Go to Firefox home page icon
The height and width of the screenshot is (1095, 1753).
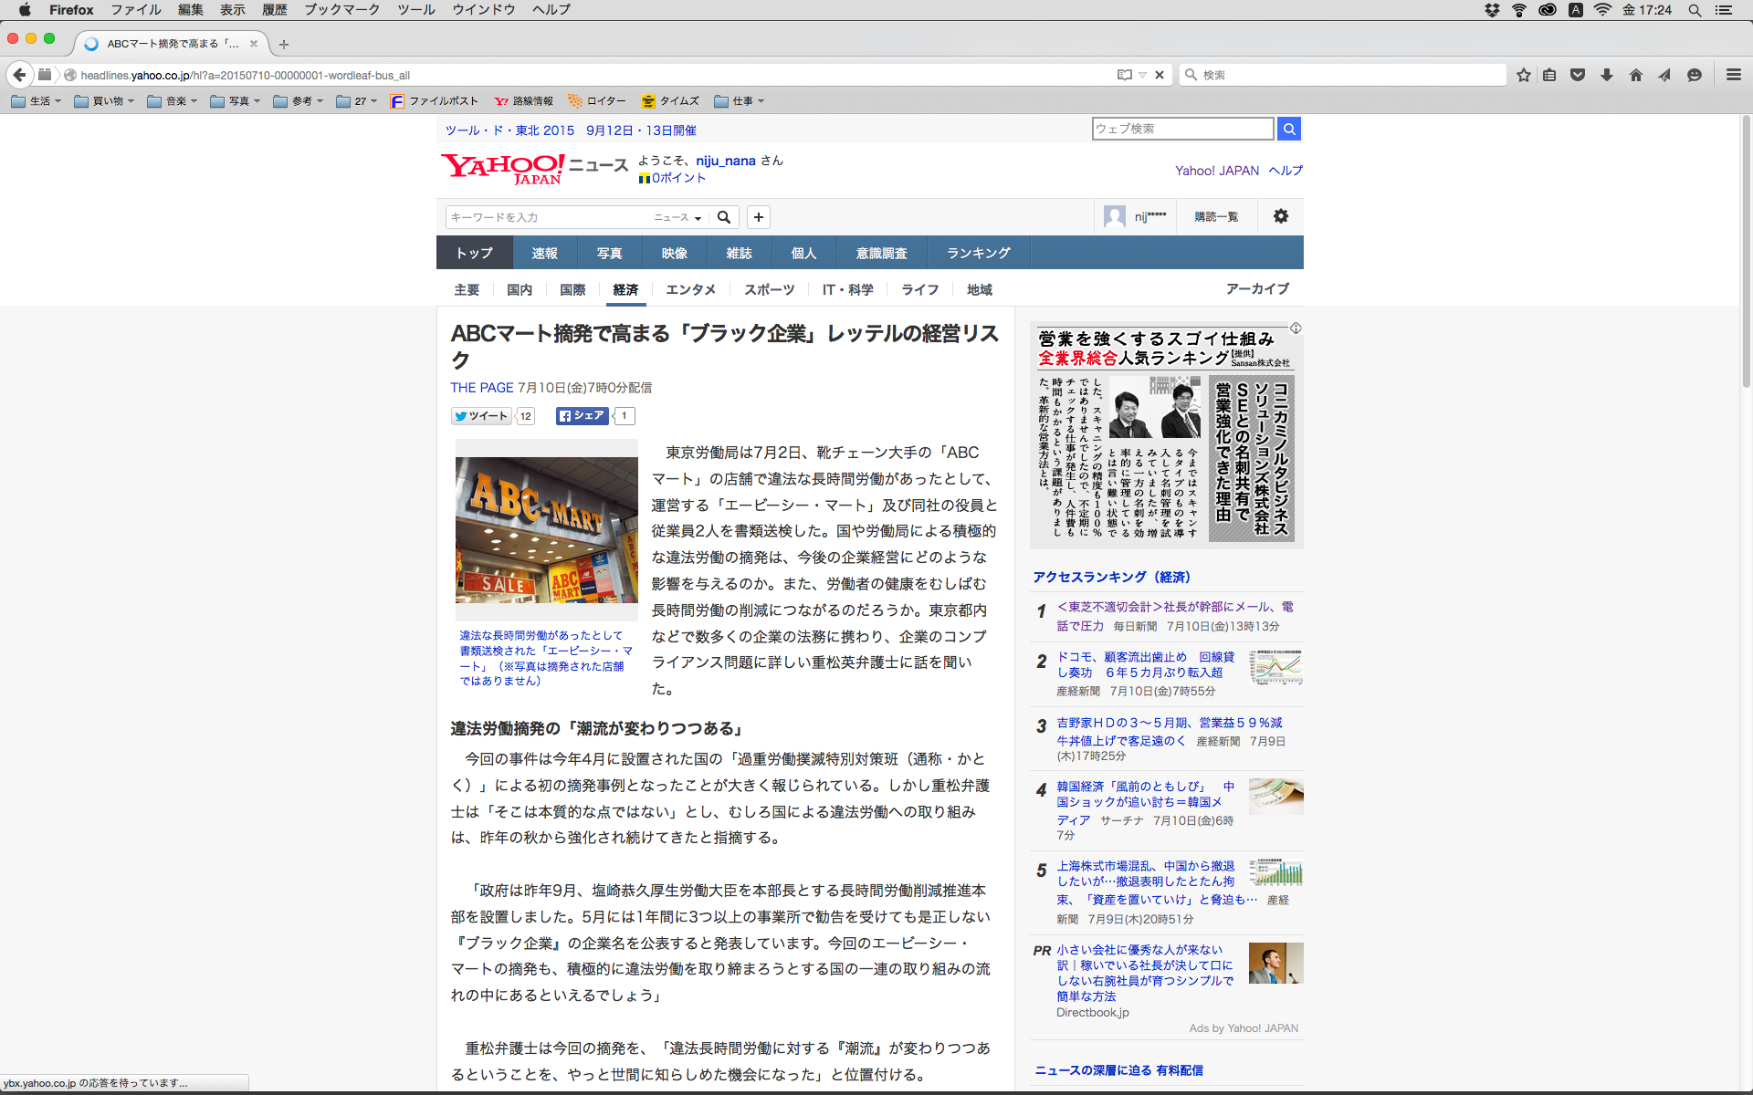1636,75
